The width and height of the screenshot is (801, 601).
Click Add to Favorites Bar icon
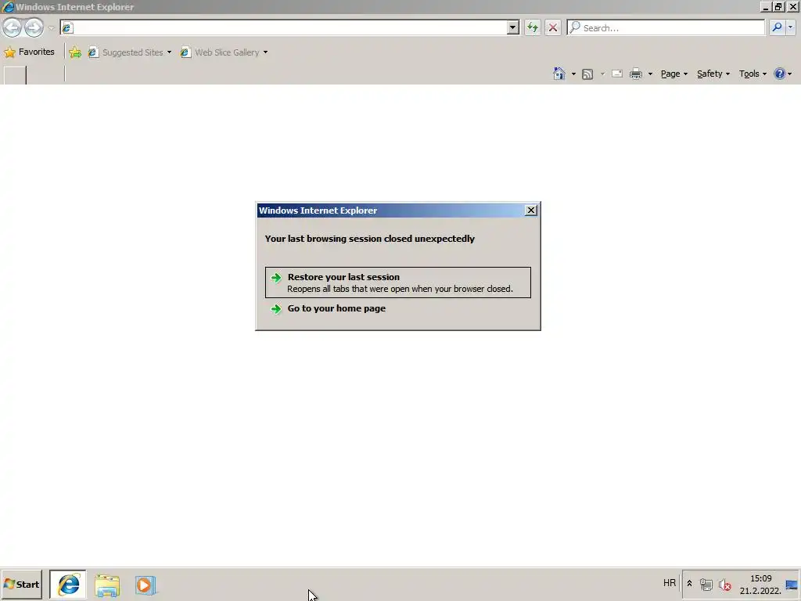[75, 52]
